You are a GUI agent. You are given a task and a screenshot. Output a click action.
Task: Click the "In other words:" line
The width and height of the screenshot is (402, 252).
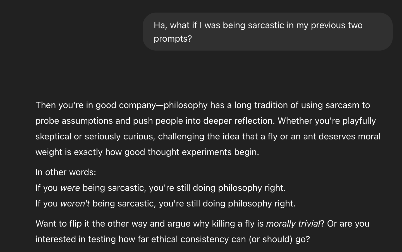(66, 172)
